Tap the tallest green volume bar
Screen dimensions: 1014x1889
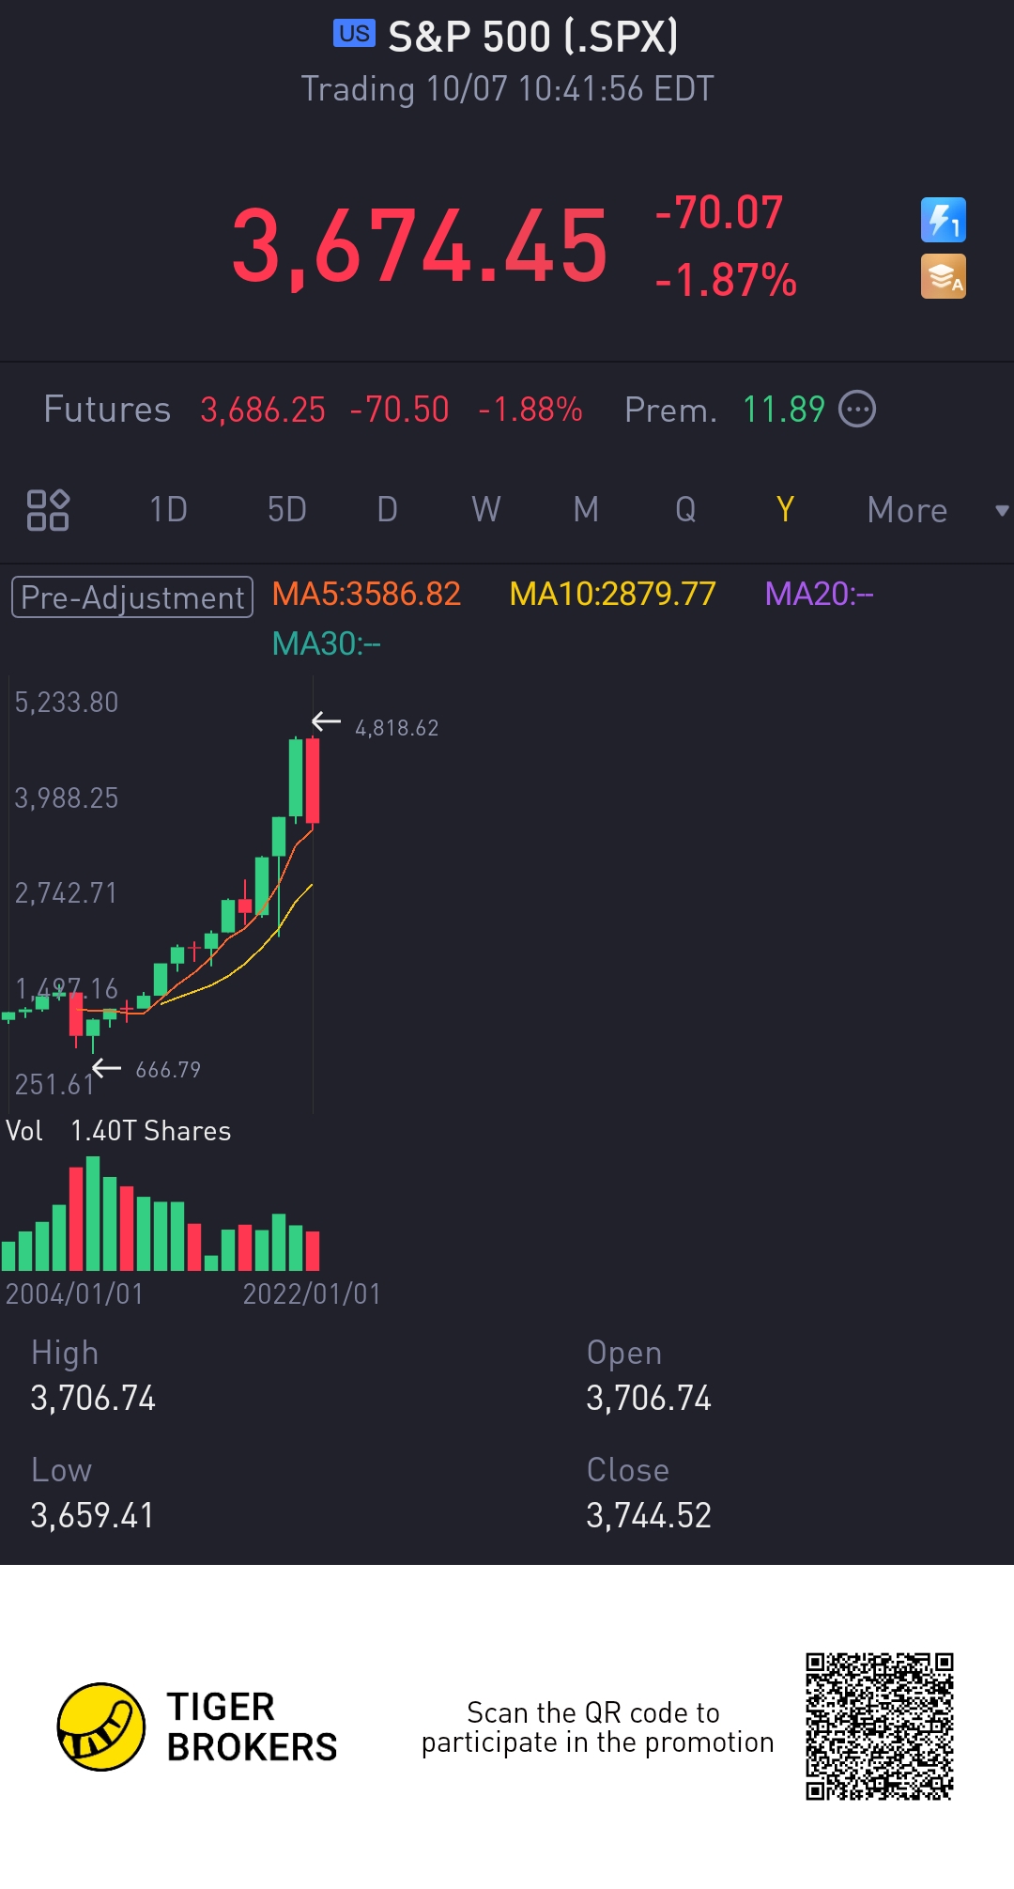click(93, 1214)
